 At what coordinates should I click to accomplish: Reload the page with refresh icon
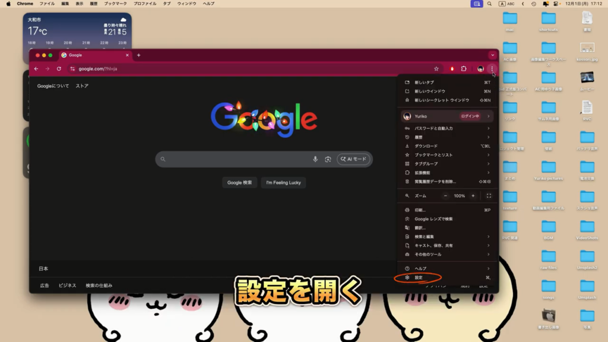coord(59,69)
